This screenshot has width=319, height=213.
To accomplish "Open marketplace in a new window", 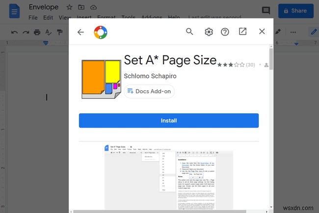I will point(243,31).
